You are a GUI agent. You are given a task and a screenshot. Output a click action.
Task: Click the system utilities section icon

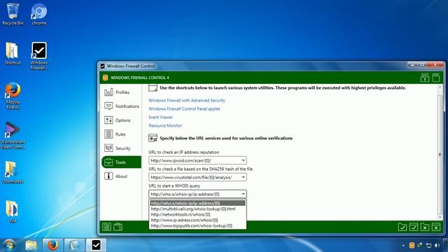pos(153,88)
